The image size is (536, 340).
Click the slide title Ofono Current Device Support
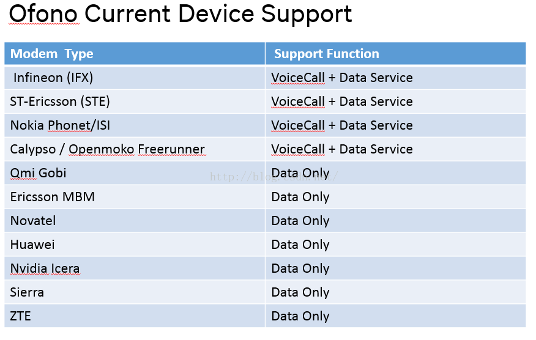pyautogui.click(x=180, y=14)
